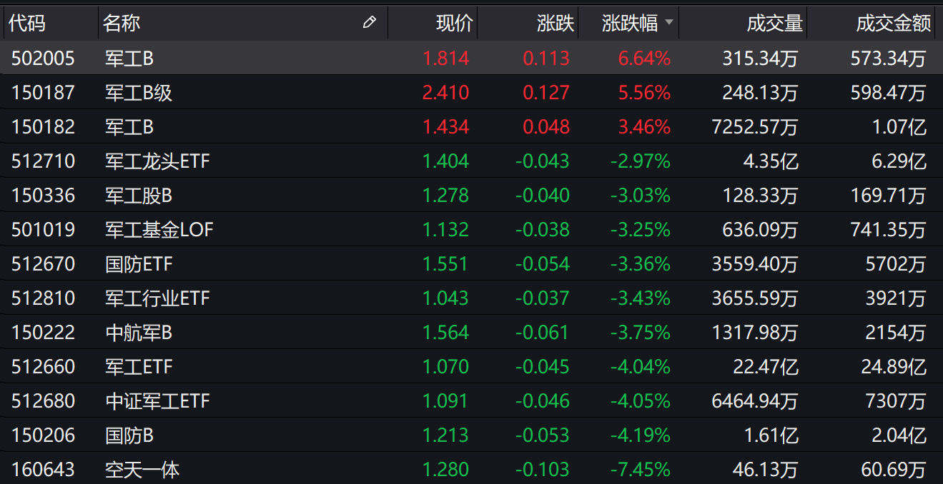Click fund code 512660
The height and width of the screenshot is (484, 943).
(43, 367)
